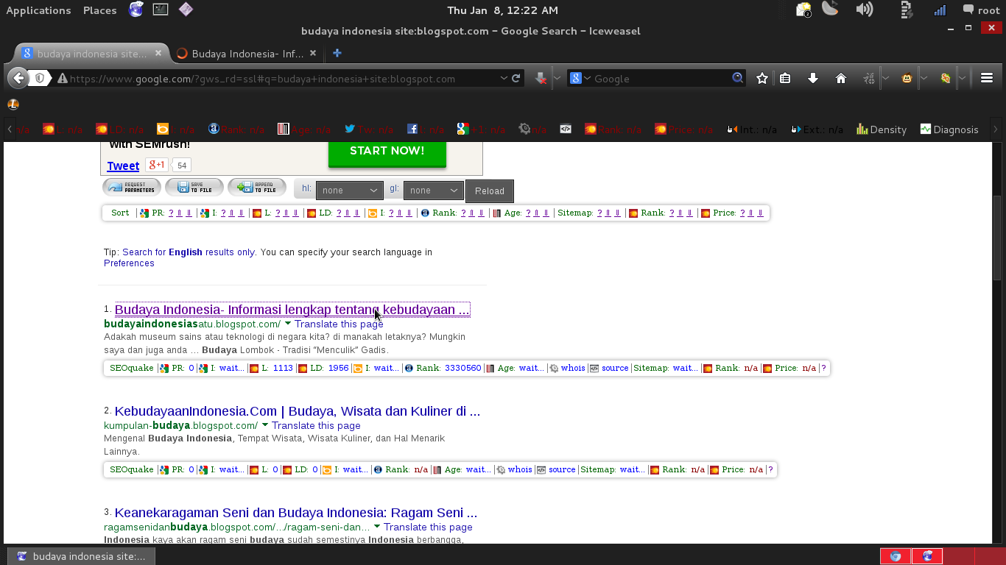Image resolution: width=1006 pixels, height=565 pixels.
Task: Click the green START NOW! button
Action: [387, 152]
